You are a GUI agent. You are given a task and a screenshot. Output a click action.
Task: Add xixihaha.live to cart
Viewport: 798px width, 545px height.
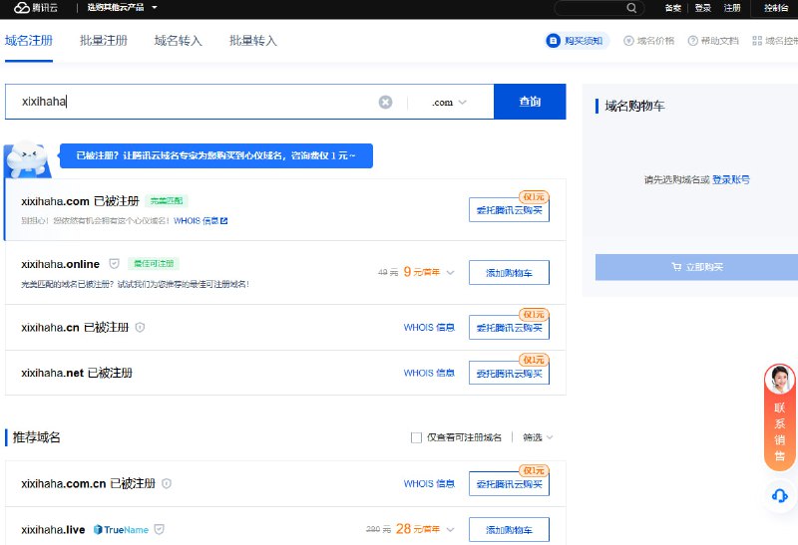pos(509,530)
